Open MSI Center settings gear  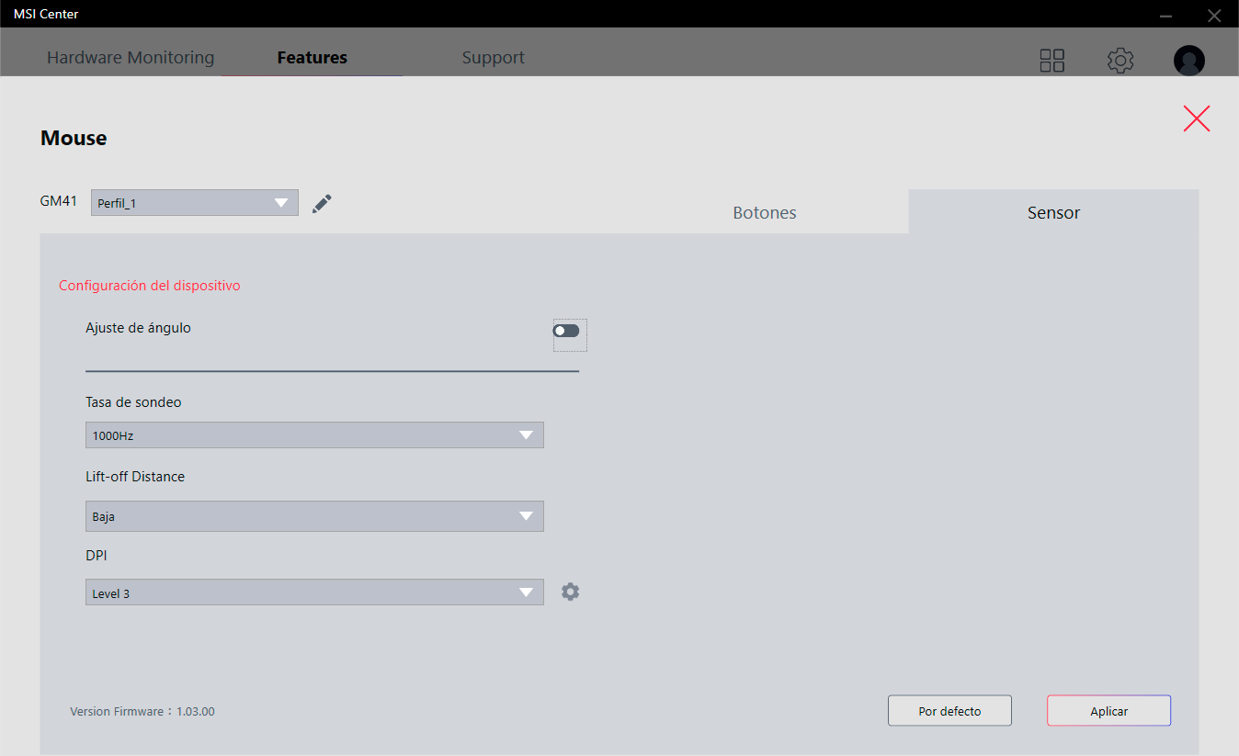pos(1120,61)
